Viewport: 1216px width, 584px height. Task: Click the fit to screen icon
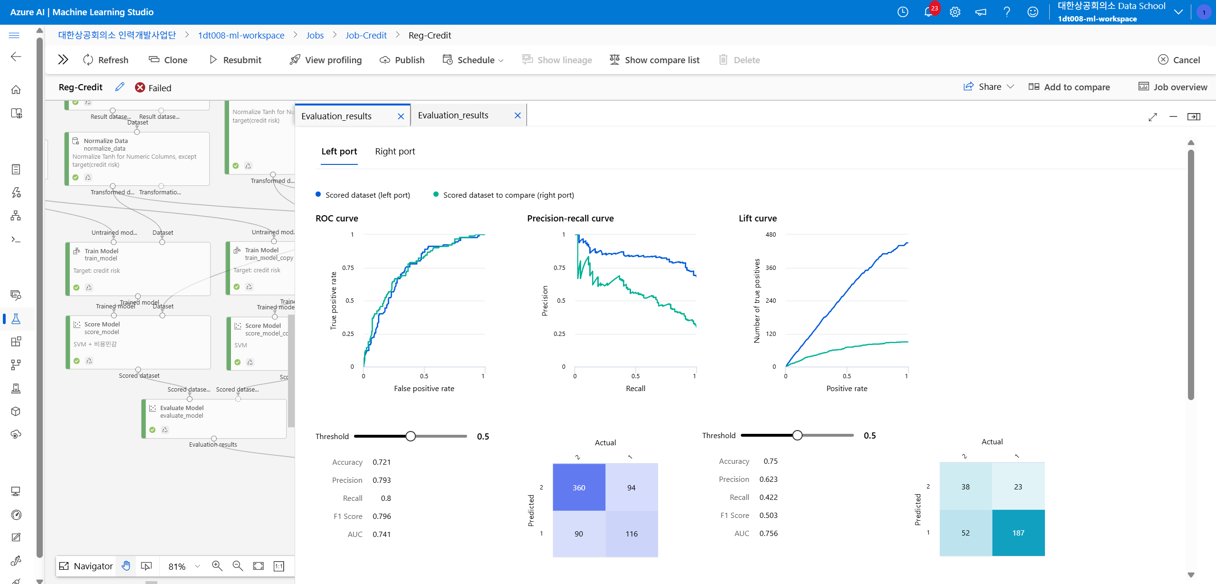coord(258,566)
